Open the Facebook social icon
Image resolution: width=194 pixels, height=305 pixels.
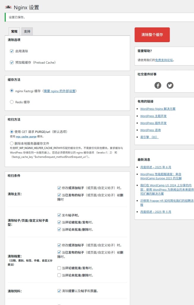(x=158, y=85)
